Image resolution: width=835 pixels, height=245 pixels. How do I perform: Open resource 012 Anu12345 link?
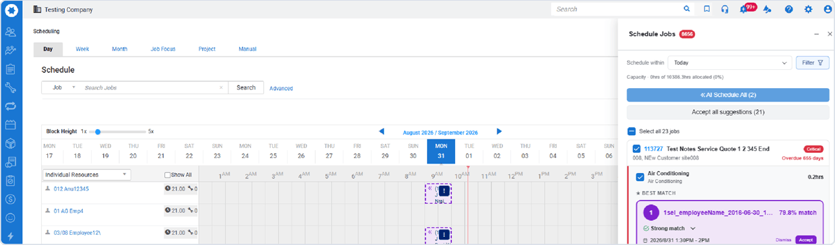(x=71, y=188)
